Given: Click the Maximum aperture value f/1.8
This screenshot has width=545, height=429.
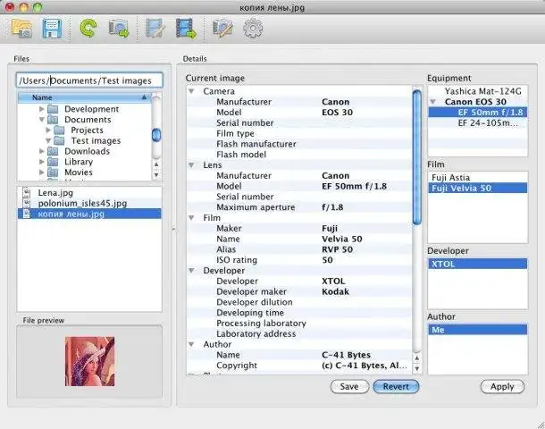Looking at the screenshot, I should 332,207.
